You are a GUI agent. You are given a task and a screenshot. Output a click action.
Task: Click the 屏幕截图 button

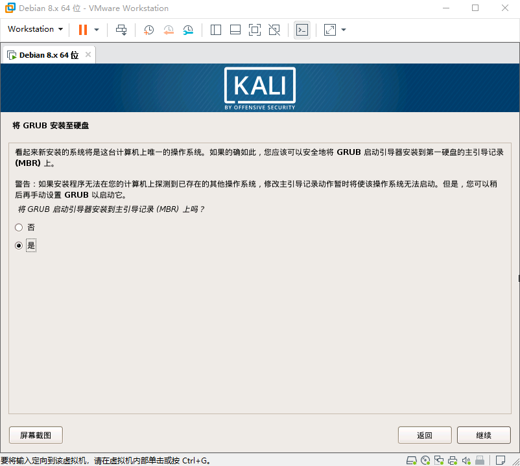(x=36, y=435)
